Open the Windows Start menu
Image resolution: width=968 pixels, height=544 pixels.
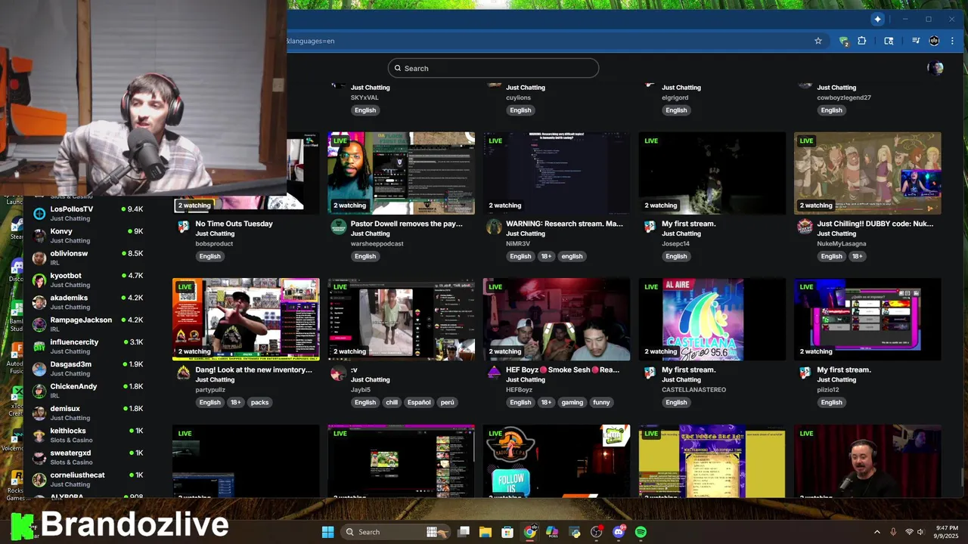click(327, 532)
